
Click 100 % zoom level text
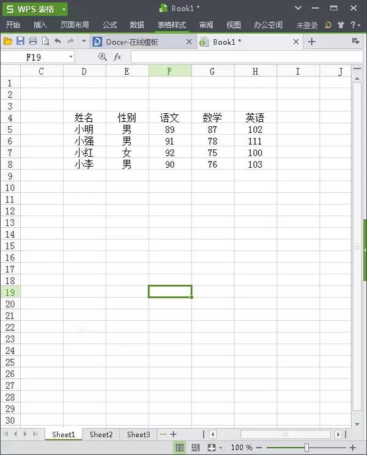tap(242, 448)
